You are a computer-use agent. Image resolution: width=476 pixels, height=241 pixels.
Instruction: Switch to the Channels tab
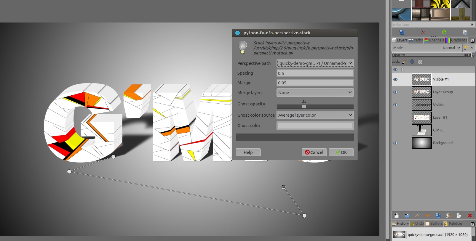(434, 40)
